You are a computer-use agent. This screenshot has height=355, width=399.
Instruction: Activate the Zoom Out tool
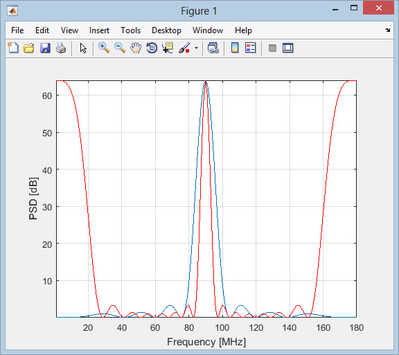(x=120, y=48)
